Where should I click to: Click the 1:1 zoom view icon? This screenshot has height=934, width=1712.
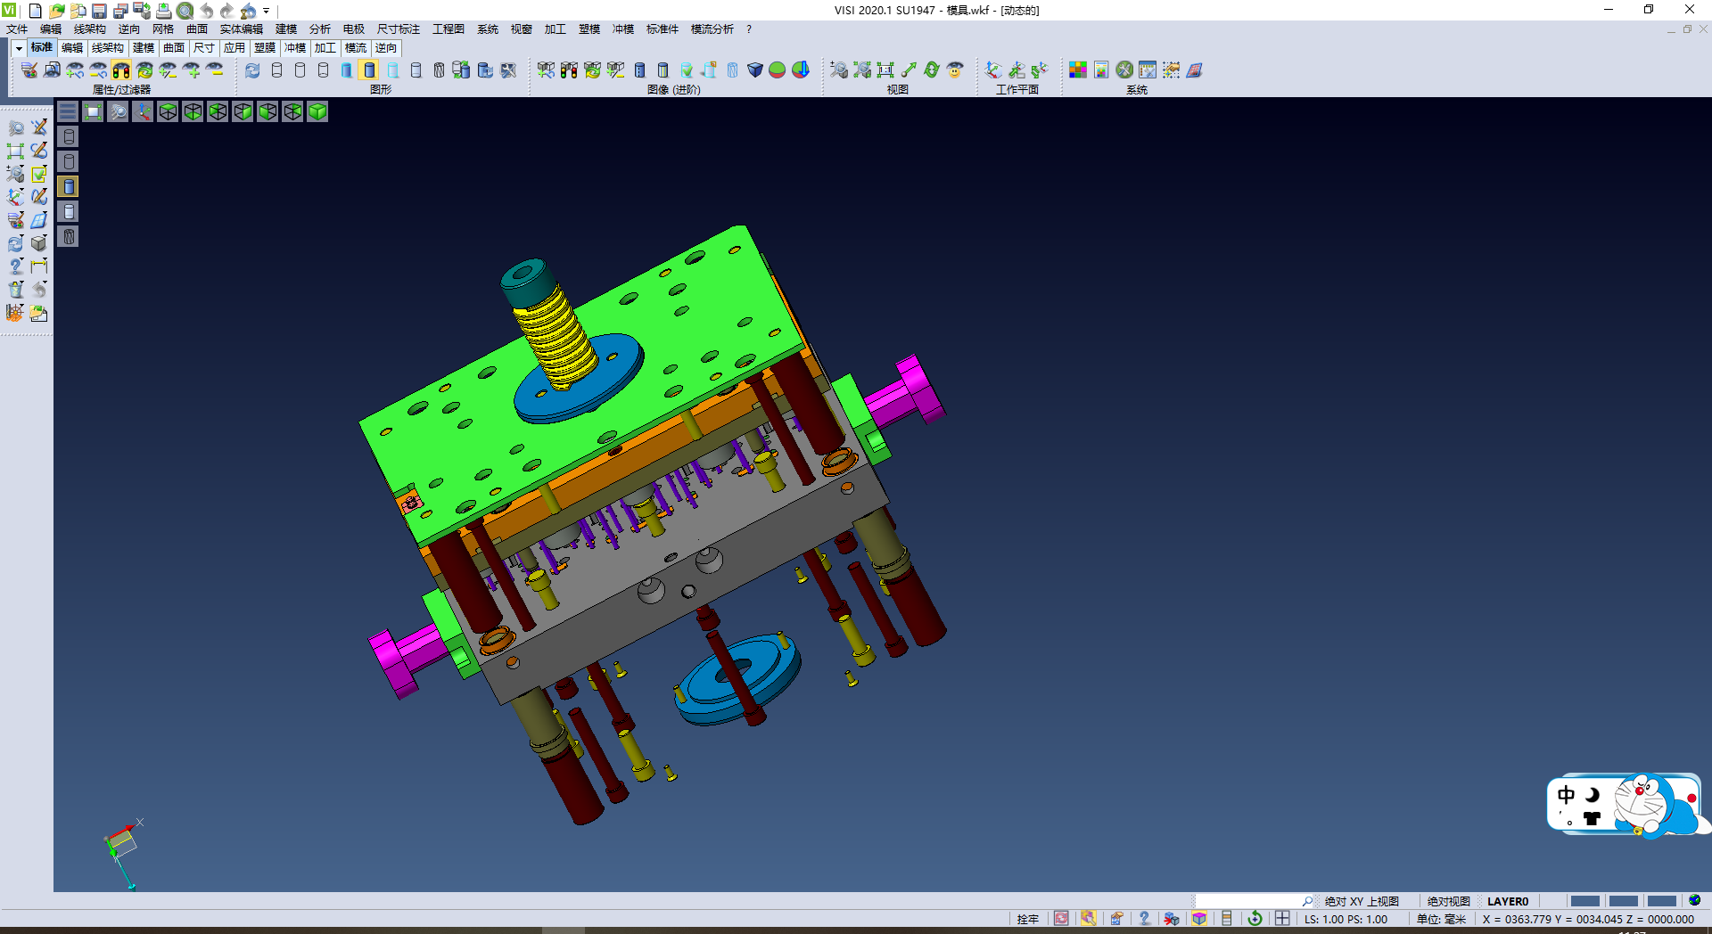click(885, 70)
